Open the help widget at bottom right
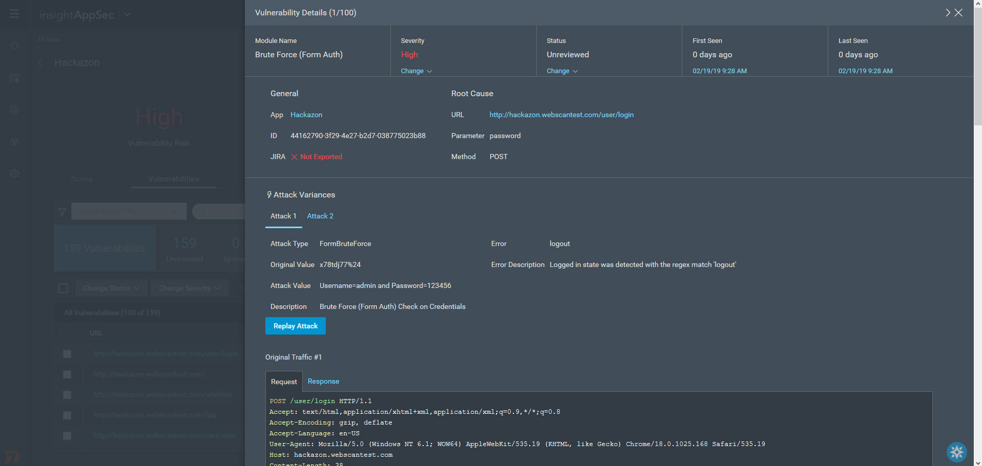982x466 pixels. click(x=956, y=452)
